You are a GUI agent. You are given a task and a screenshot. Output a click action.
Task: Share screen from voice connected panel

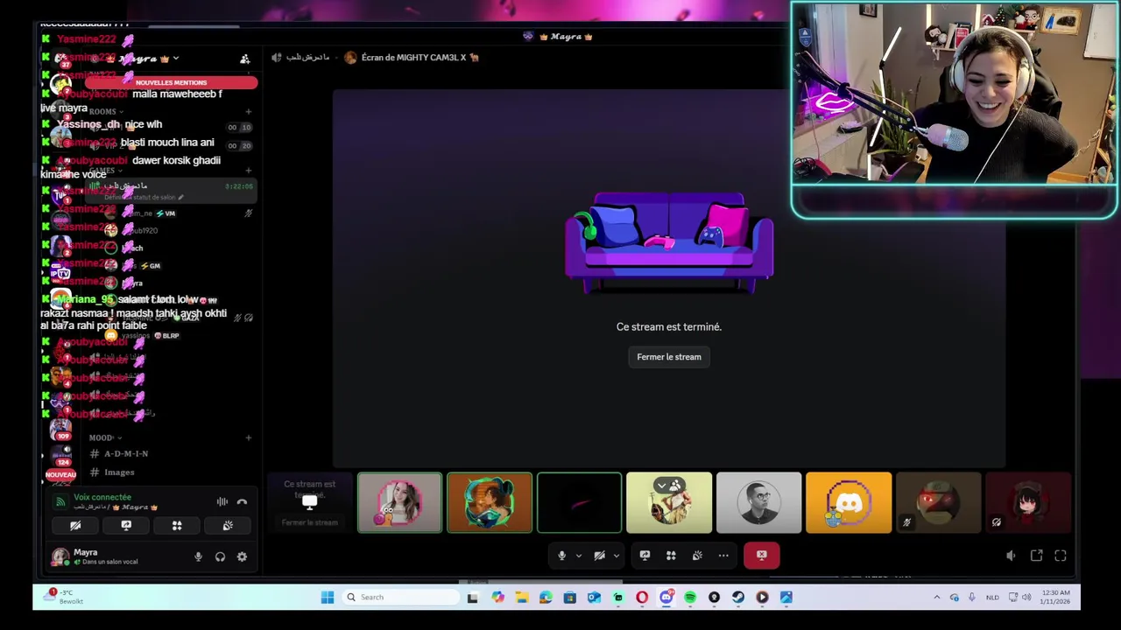coord(126,526)
